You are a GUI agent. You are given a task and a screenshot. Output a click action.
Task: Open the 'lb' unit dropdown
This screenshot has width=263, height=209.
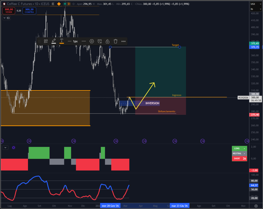click(x=256, y=8)
